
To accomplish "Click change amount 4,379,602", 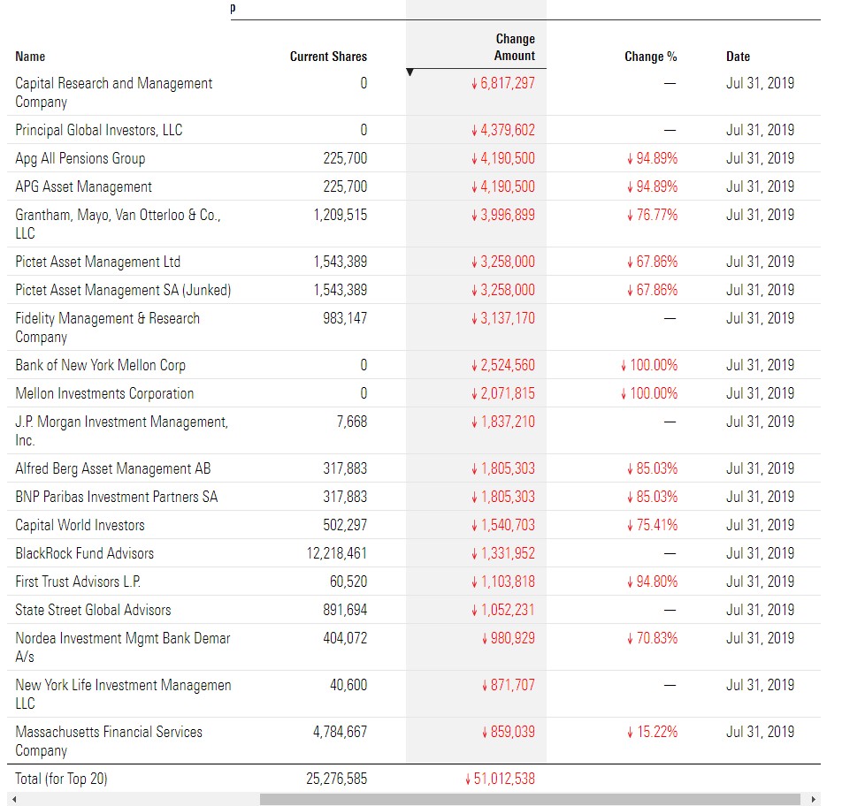I will pyautogui.click(x=502, y=130).
